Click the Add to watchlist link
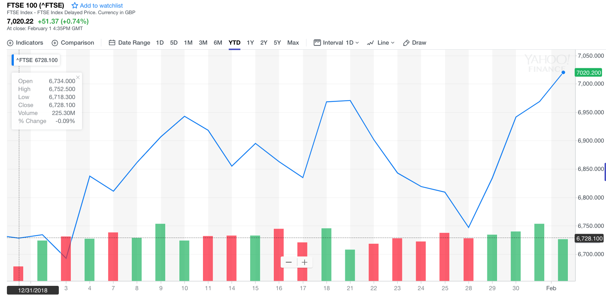606x296 pixels. click(x=101, y=5)
